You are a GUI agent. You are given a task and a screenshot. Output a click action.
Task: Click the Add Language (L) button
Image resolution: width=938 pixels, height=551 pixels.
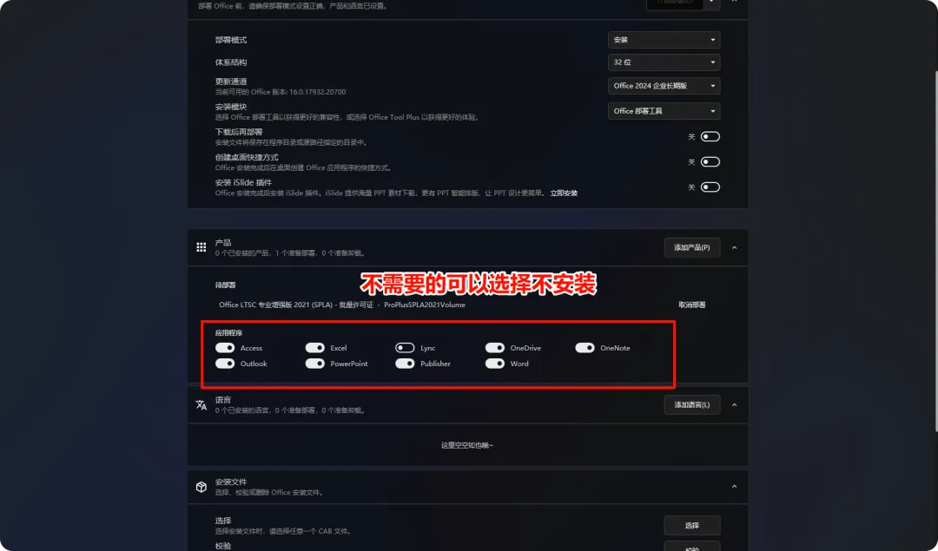pos(692,404)
